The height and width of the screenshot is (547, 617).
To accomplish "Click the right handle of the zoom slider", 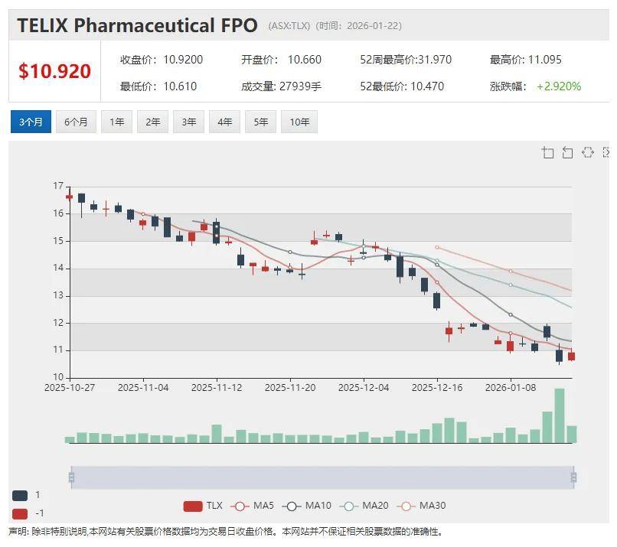I will (x=573, y=478).
